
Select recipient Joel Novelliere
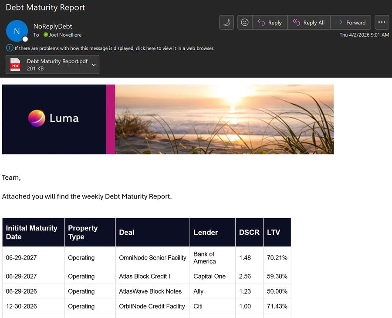[x=65, y=35]
